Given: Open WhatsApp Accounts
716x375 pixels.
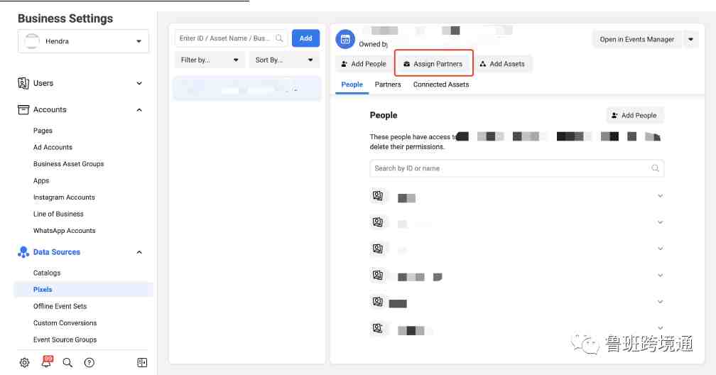Looking at the screenshot, I should (x=65, y=231).
